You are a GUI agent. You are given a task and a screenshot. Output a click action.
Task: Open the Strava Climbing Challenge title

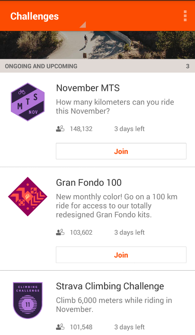coord(110,286)
